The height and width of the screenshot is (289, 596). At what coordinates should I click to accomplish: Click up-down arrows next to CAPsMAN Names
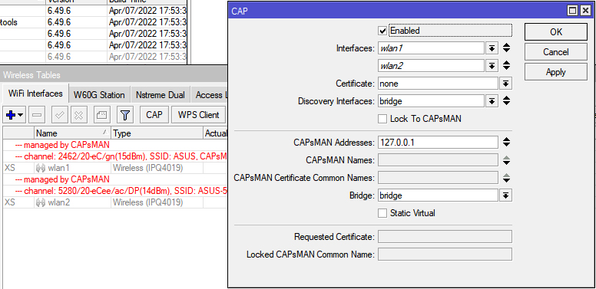click(x=506, y=160)
